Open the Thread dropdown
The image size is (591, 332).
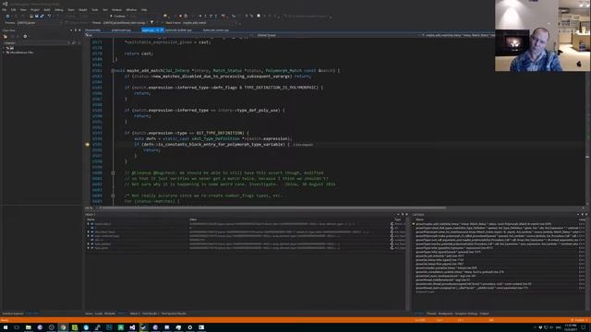pos(147,23)
